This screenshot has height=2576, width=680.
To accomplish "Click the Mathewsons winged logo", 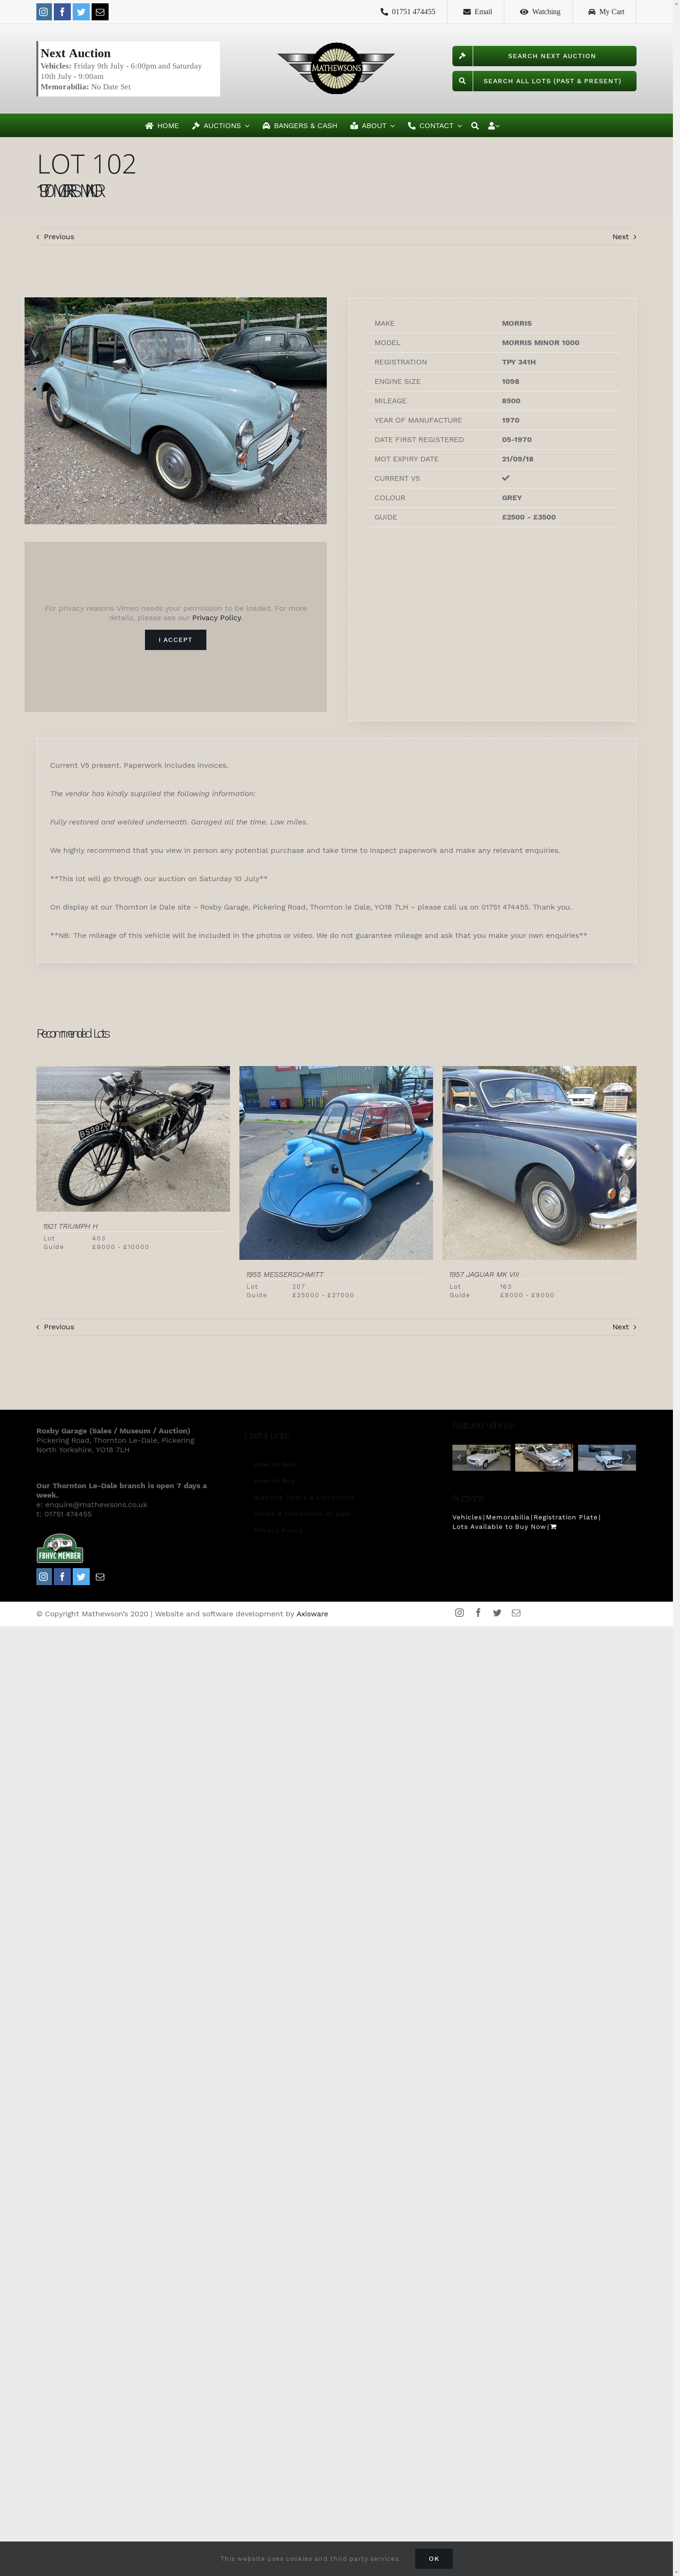I will click(335, 68).
